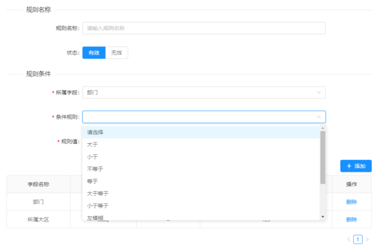Collapse the 条件规则 dropdown via its up chevron
The image size is (380, 247).
tap(319, 117)
